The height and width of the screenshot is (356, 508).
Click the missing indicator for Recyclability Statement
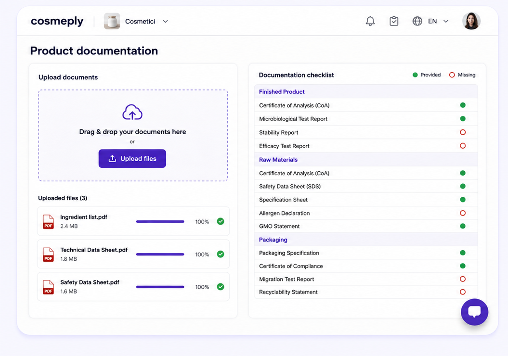(x=463, y=292)
